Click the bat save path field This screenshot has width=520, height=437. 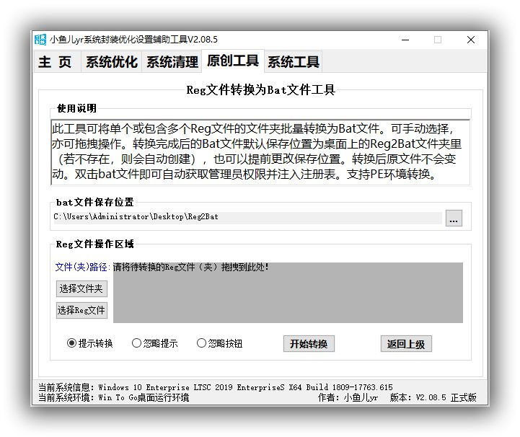pos(247,217)
